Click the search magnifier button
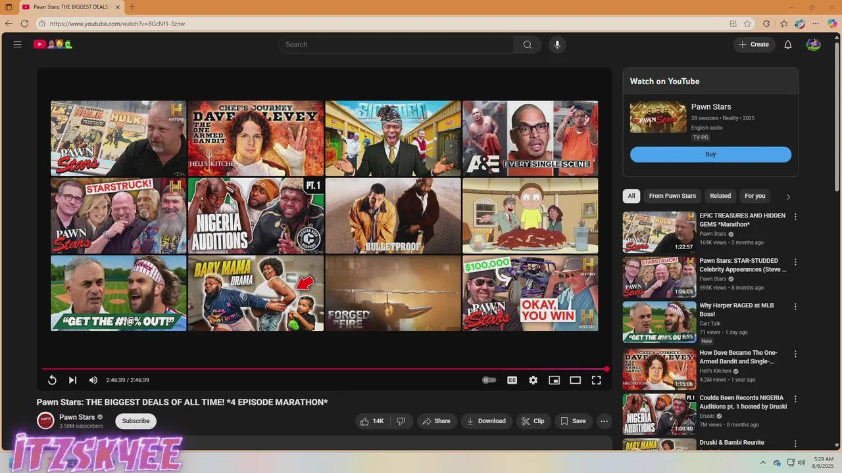The height and width of the screenshot is (473, 842). coord(527,45)
